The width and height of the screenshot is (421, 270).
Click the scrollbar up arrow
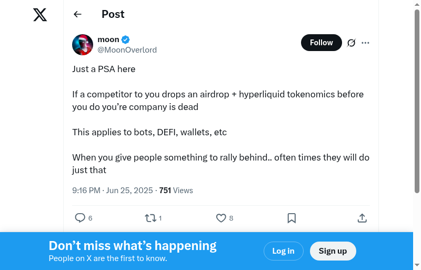417,5
